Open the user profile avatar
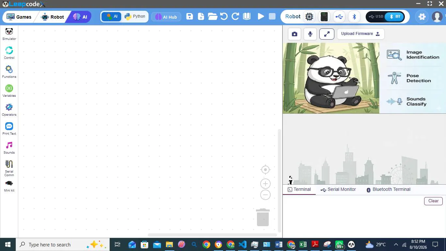 point(437,17)
